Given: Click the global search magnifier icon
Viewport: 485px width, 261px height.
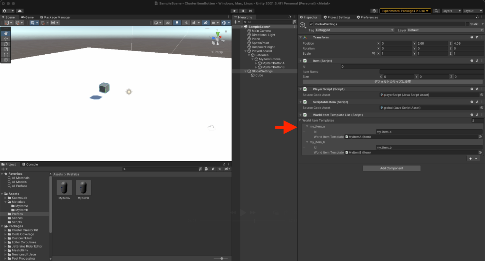Looking at the screenshot, I should pos(436,11).
